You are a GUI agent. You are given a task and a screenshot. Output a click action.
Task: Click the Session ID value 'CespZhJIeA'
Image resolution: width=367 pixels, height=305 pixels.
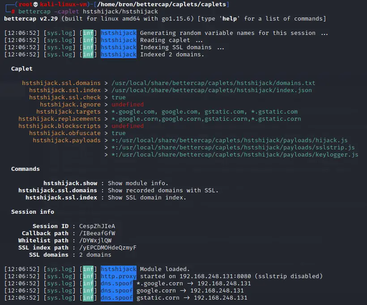point(97,226)
